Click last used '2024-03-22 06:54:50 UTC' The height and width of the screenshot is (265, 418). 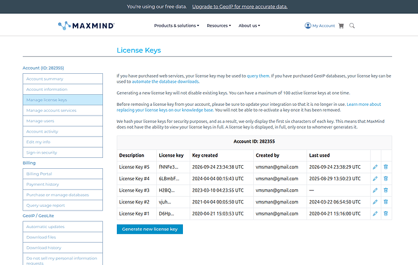tap(335, 202)
